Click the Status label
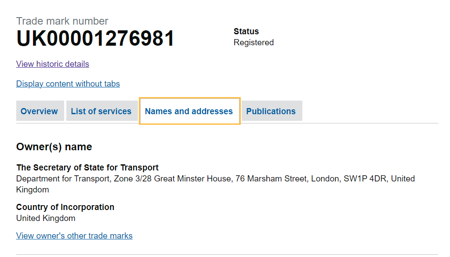450x257 pixels. click(x=246, y=32)
